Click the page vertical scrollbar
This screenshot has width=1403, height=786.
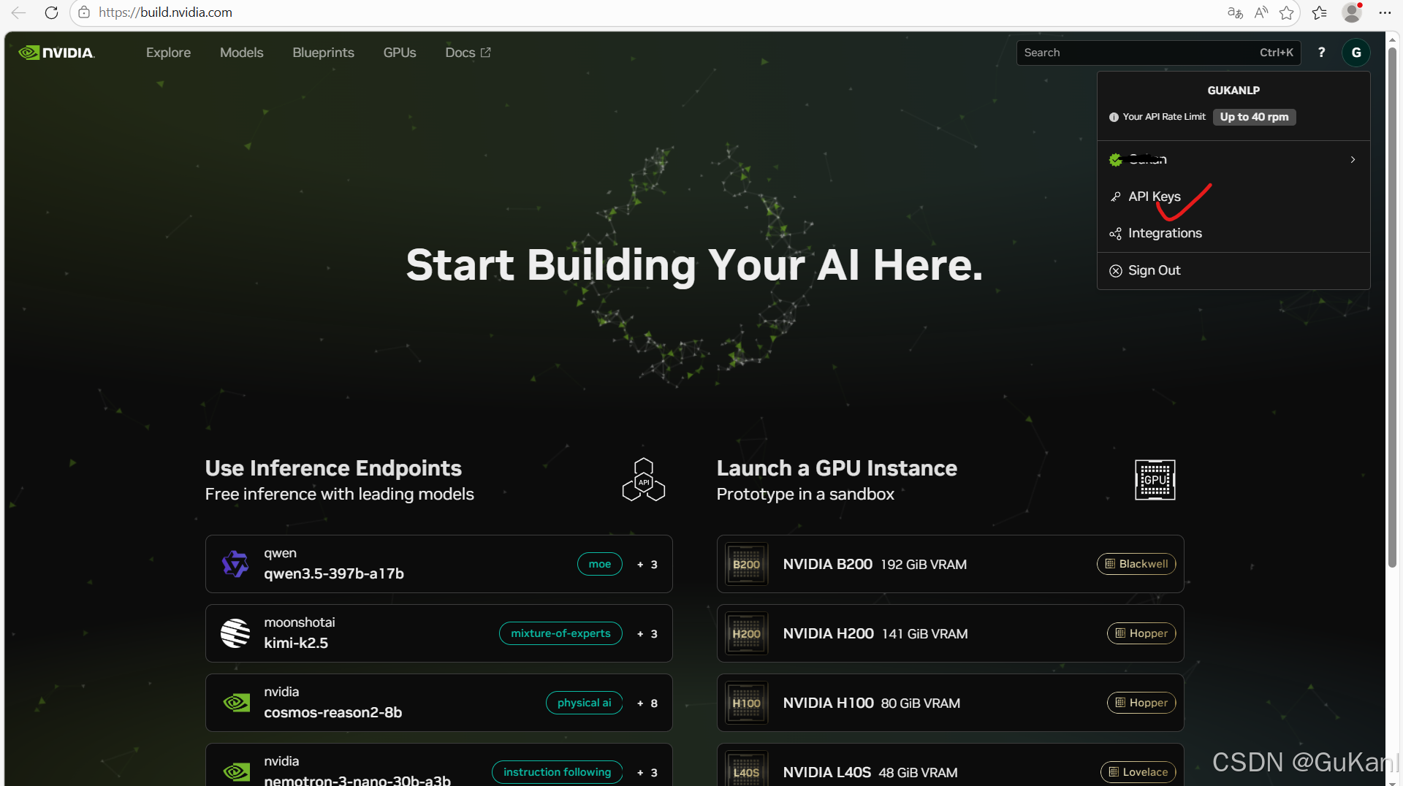pyautogui.click(x=1392, y=307)
